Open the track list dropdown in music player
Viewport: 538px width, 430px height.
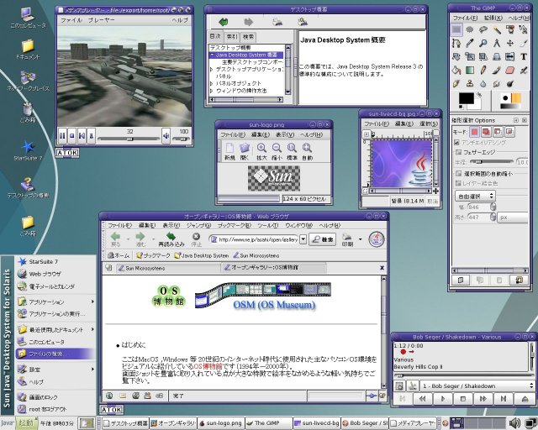click(x=477, y=385)
